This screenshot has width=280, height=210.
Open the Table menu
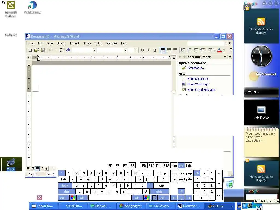coord(98,43)
